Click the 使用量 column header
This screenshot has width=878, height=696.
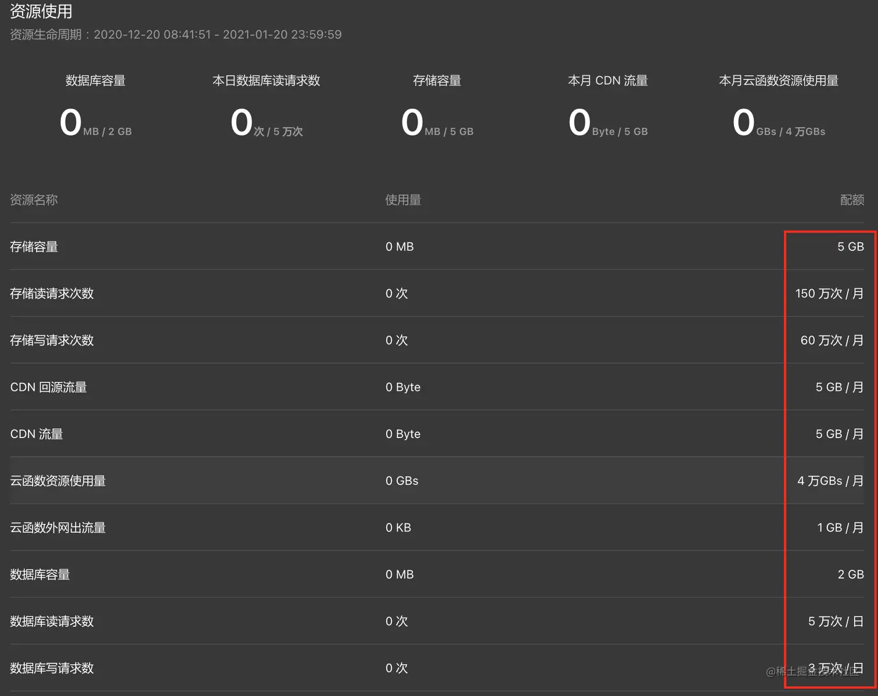click(403, 200)
